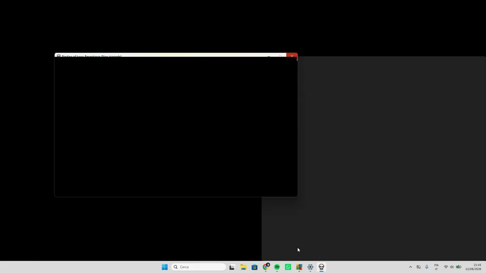The width and height of the screenshot is (486, 273).
Task: Open WhatsApp from the taskbar
Action: click(288, 267)
